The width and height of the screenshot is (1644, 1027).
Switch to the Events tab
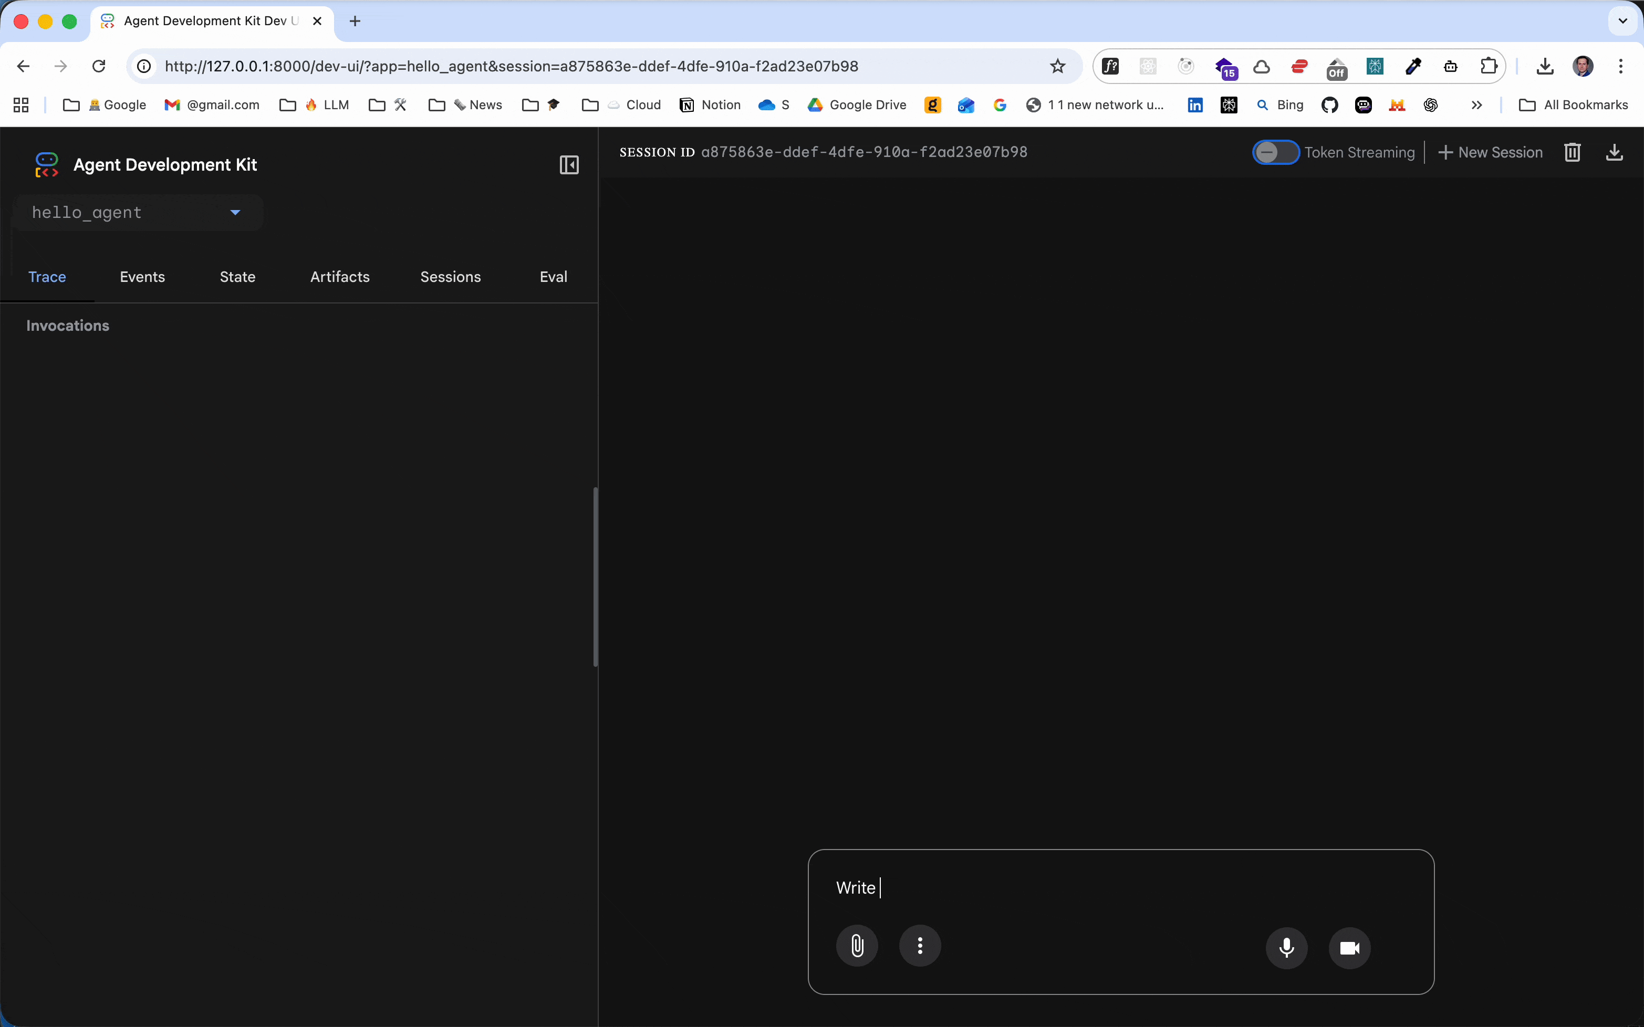tap(142, 277)
